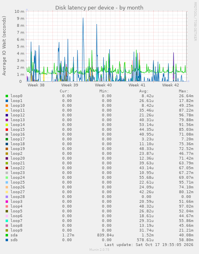Click the 'Week 40' x-axis label
The height and width of the screenshot is (254, 199).
pyautogui.click(x=103, y=85)
